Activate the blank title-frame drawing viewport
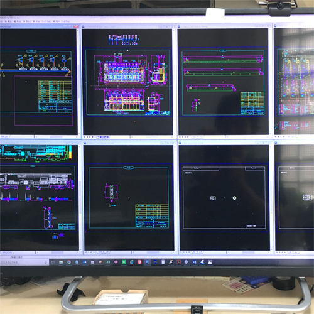314x314 pixels. point(224,198)
